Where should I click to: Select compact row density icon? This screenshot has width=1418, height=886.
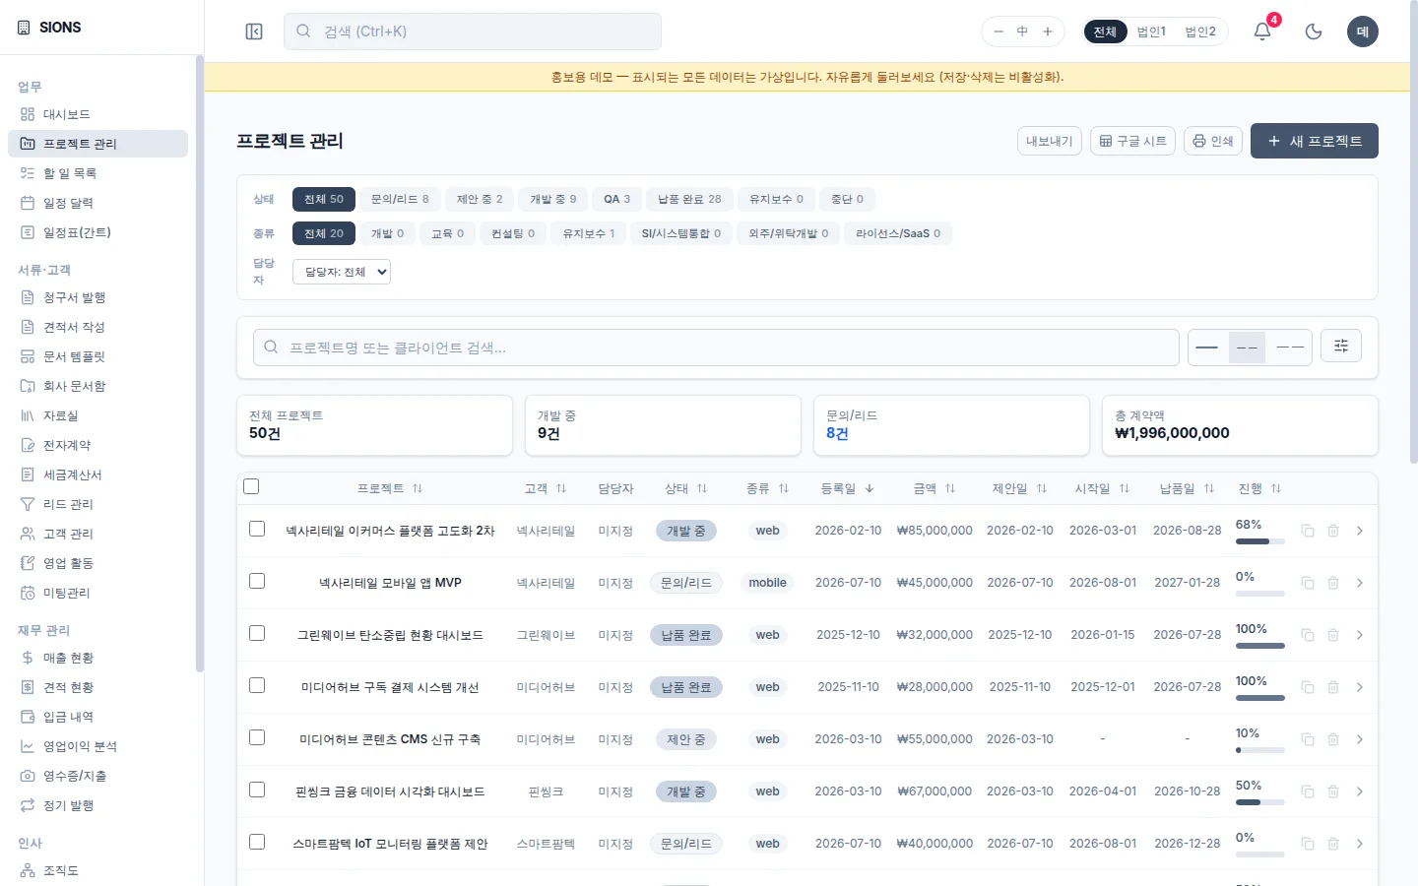pyautogui.click(x=1207, y=347)
